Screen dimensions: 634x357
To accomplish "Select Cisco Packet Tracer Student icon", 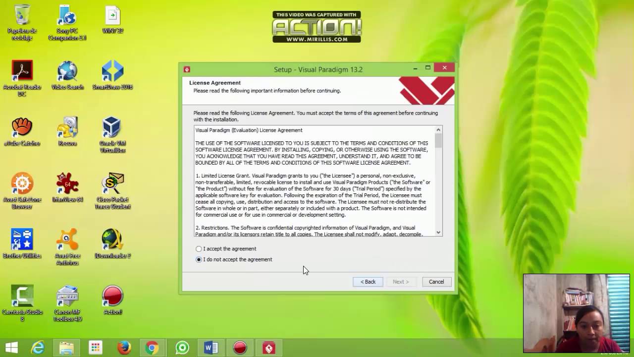I will pyautogui.click(x=112, y=191).
